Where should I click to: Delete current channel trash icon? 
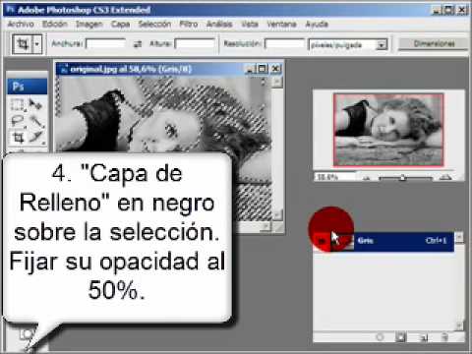coord(444,337)
